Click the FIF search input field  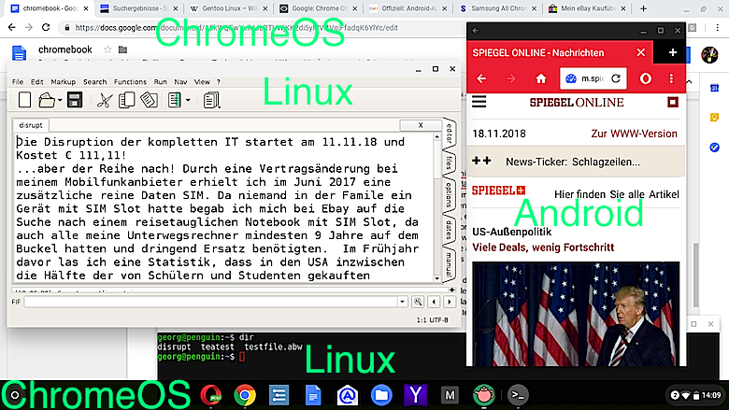tap(211, 302)
